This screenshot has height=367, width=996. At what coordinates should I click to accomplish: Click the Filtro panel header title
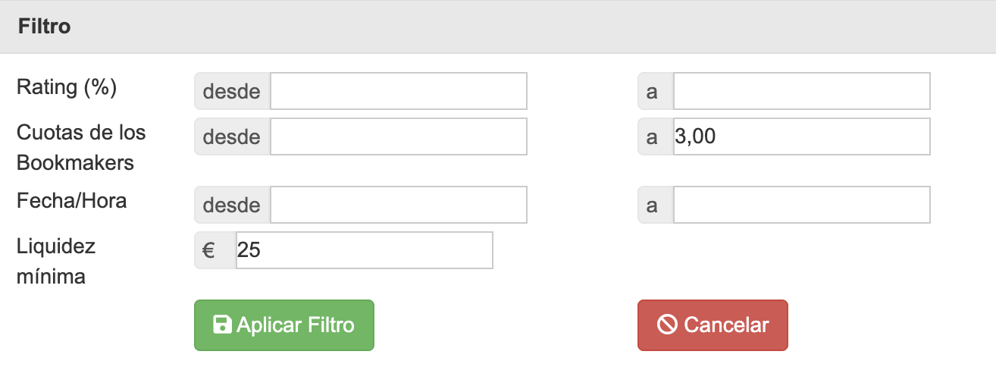[x=44, y=27]
